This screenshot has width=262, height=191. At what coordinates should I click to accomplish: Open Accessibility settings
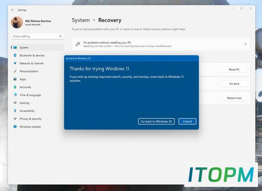[x=38, y=111]
